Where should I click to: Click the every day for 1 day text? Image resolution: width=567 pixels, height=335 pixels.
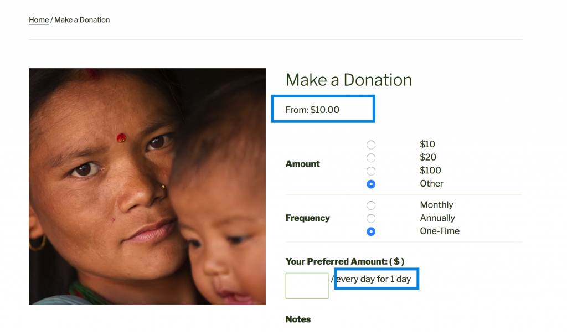coord(374,279)
